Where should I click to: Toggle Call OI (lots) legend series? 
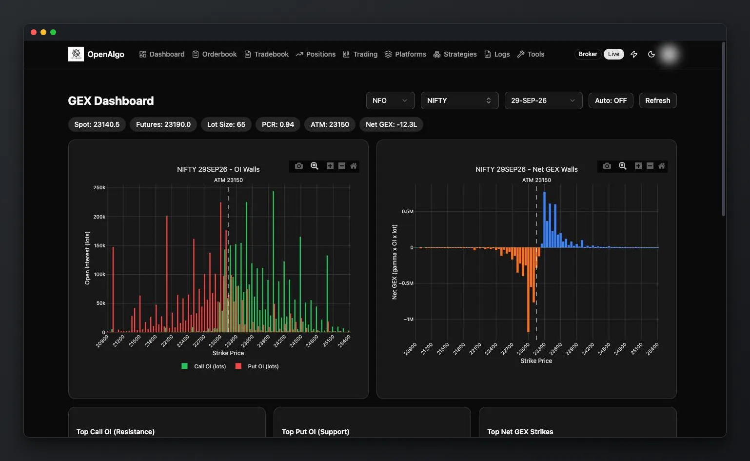coord(204,366)
